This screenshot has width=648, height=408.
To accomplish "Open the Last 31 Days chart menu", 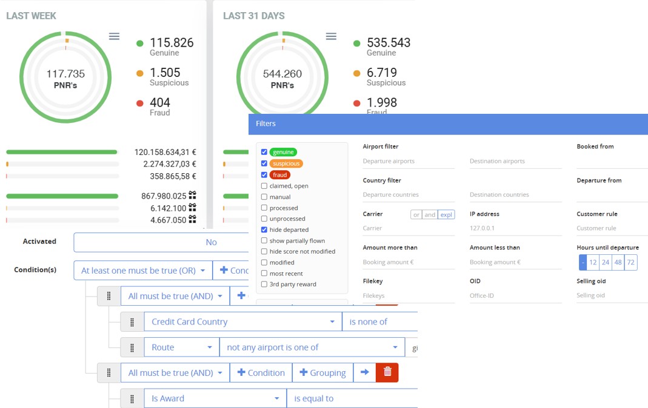I will click(331, 36).
